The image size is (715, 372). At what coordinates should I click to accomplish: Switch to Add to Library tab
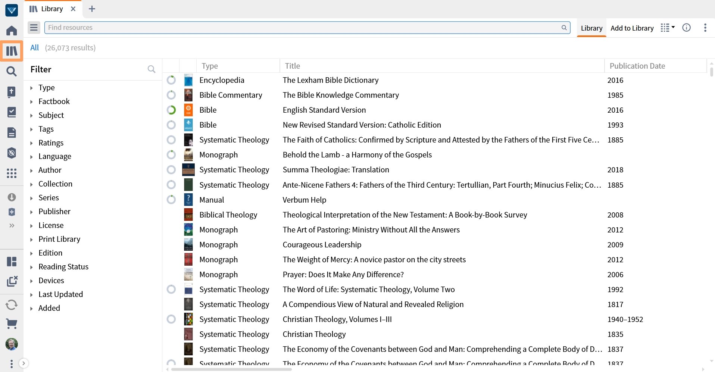(632, 28)
